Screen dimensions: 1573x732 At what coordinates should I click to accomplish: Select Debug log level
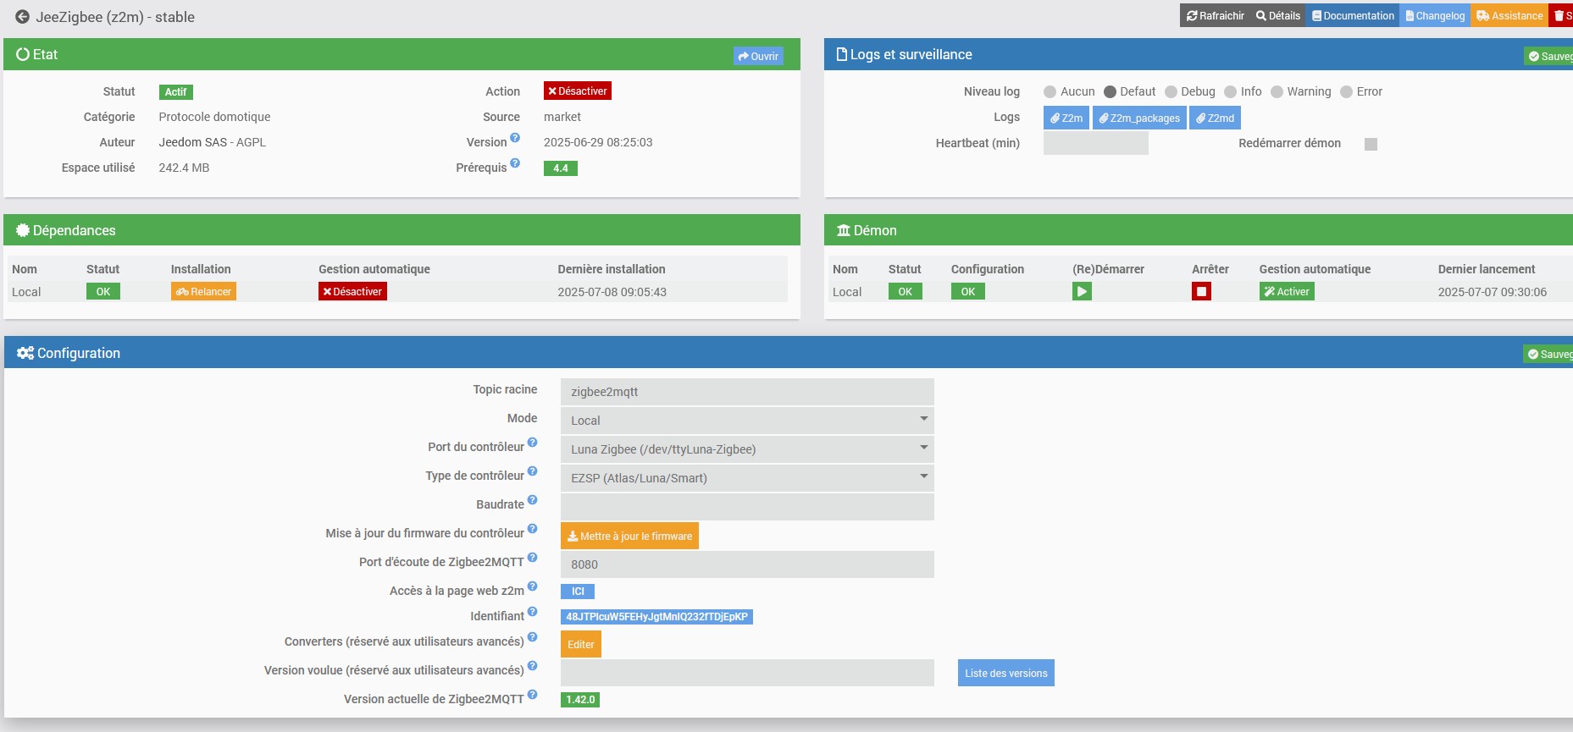[1171, 92]
